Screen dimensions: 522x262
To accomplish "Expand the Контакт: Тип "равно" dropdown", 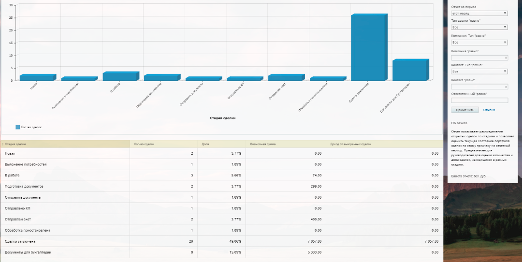I will coord(479,72).
